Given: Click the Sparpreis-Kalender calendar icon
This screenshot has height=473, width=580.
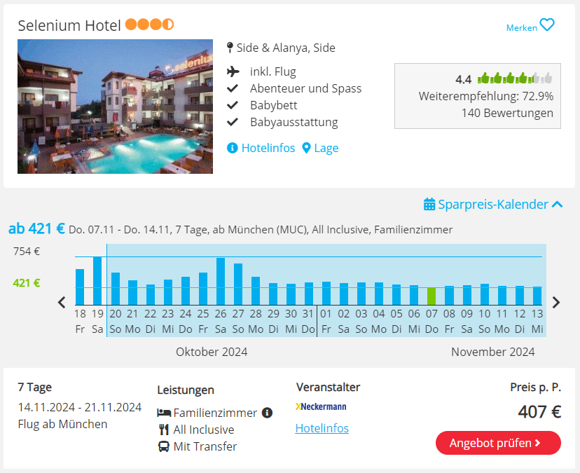Looking at the screenshot, I should click(429, 204).
